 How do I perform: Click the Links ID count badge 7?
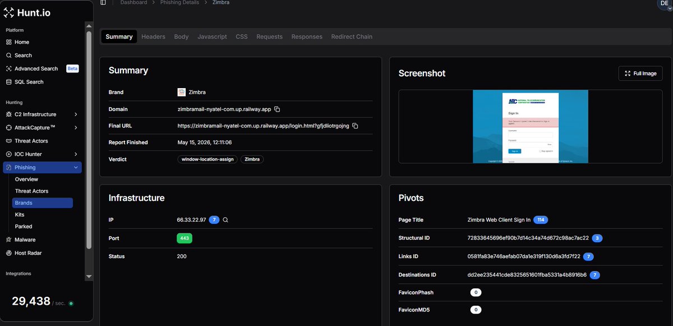pyautogui.click(x=588, y=256)
